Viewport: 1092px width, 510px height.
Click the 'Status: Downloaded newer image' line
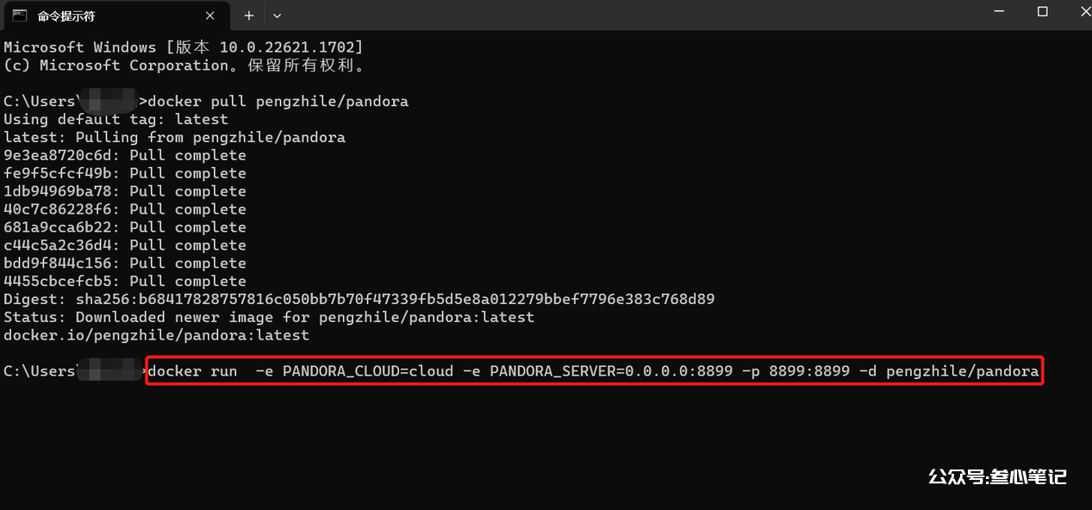(x=269, y=317)
